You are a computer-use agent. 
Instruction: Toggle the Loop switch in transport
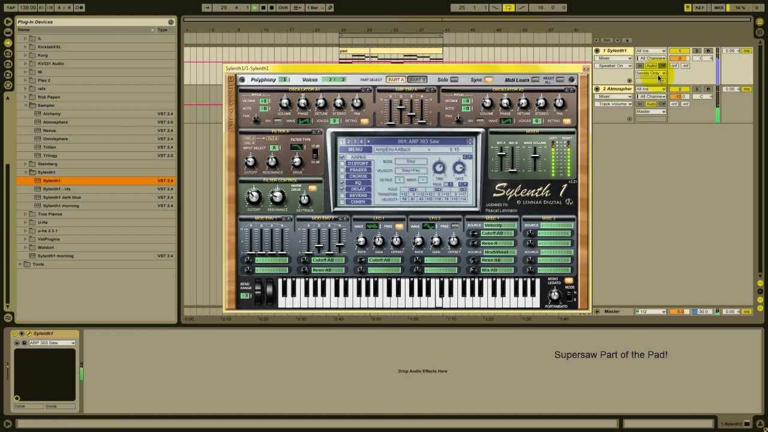(x=509, y=8)
